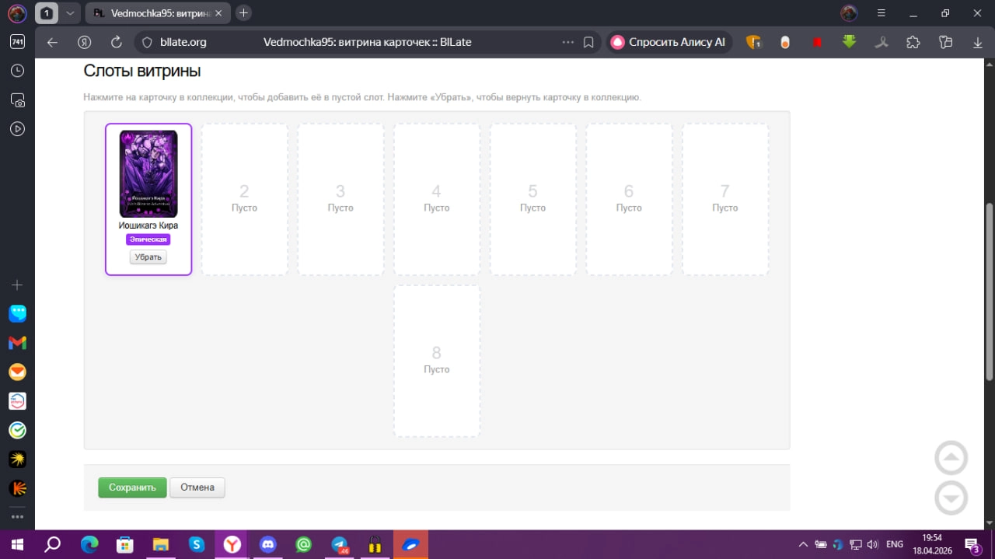Select empty showcase slot 3

click(x=340, y=199)
